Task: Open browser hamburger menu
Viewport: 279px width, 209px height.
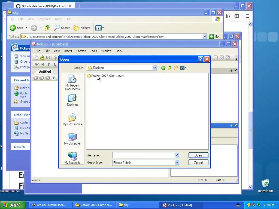Action: (x=247, y=16)
